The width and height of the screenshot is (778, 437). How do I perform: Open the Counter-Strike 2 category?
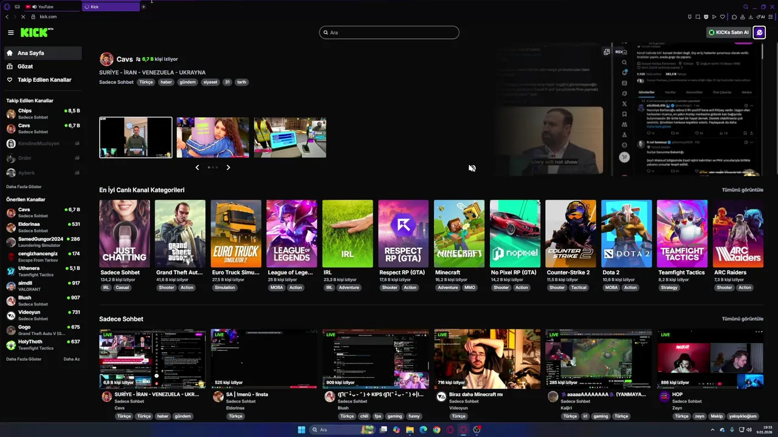click(571, 234)
